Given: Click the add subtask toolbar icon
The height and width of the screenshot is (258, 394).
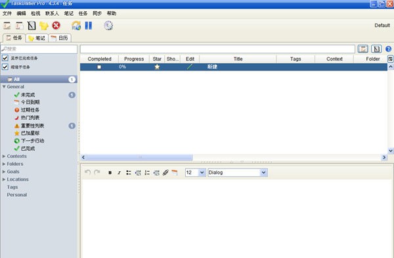Looking at the screenshot, I should coord(19,26).
